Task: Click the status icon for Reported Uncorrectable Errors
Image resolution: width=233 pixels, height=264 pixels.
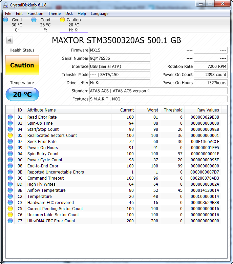Action: coord(10,172)
